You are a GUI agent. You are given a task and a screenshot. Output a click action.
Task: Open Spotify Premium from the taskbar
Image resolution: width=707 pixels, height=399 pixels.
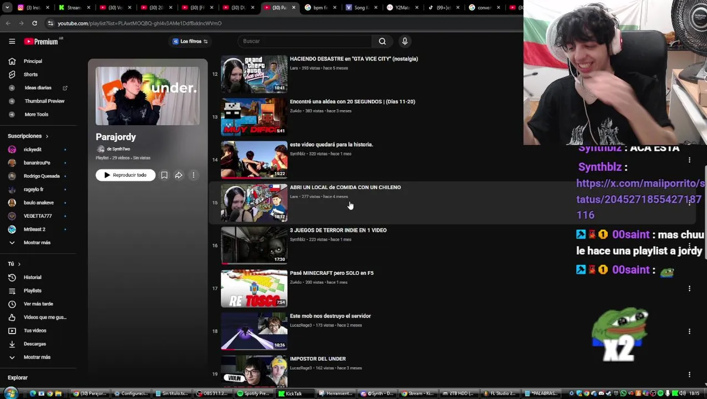point(253,393)
